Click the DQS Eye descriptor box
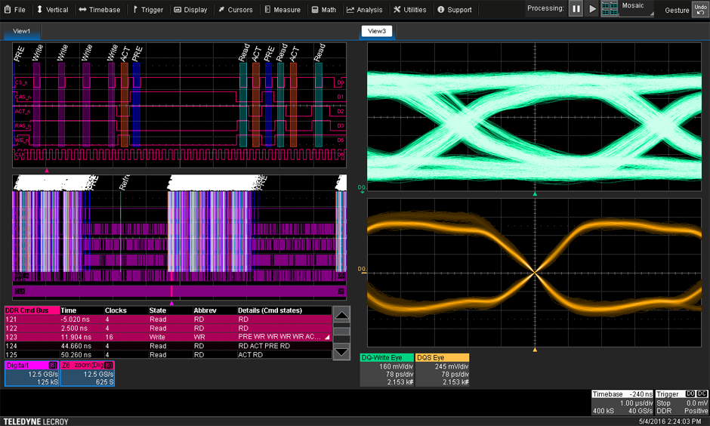This screenshot has width=710, height=426. [442, 370]
